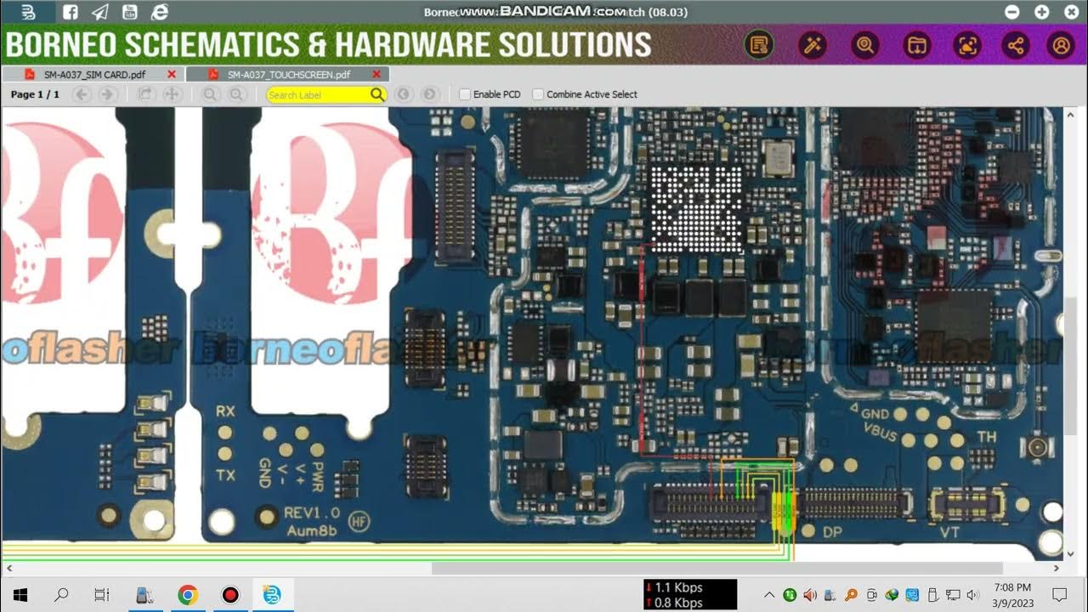
Task: Click the Borneo logo icon in title bar
Action: pos(28,12)
